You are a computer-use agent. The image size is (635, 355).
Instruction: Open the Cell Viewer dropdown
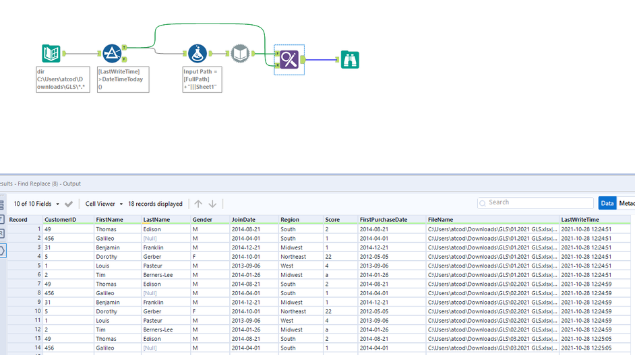tap(104, 204)
